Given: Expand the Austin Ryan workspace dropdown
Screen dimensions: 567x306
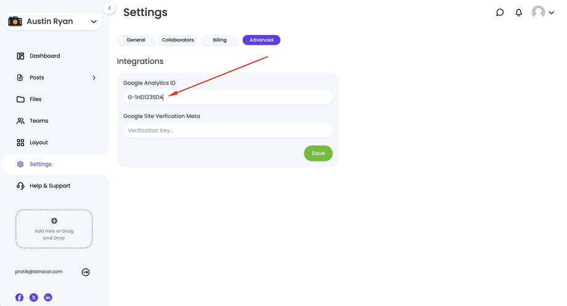Looking at the screenshot, I should tap(94, 22).
